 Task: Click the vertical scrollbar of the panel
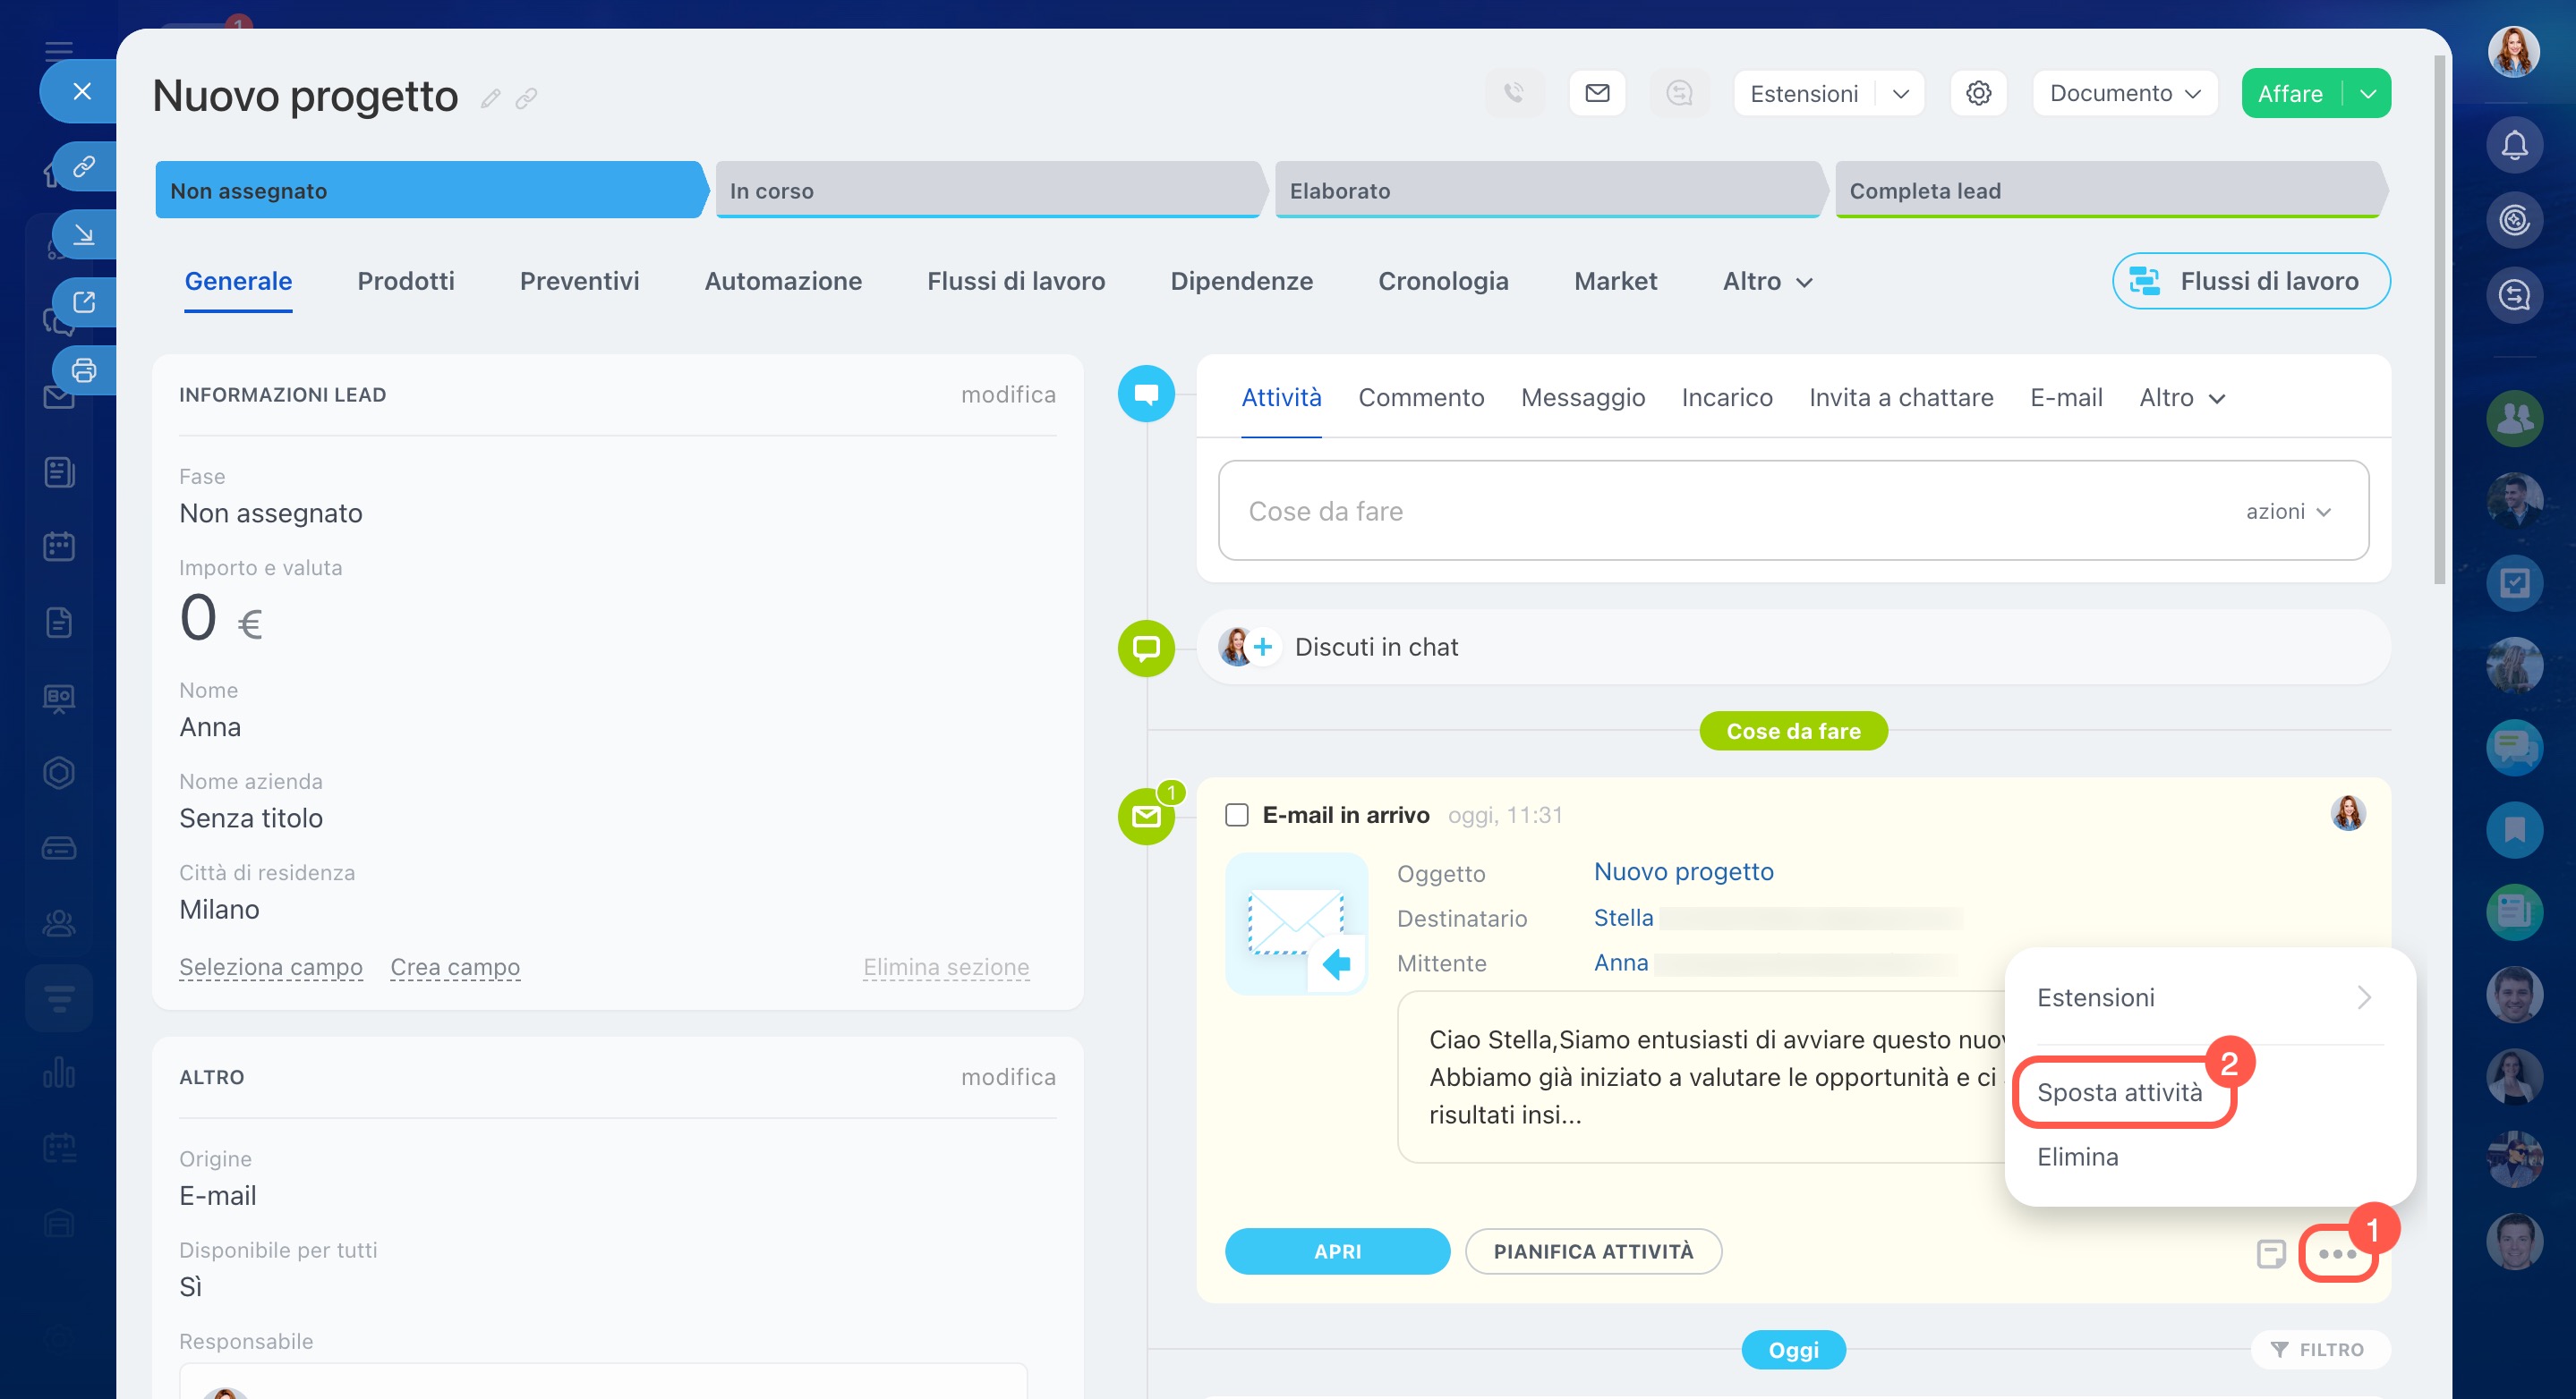(2439, 319)
